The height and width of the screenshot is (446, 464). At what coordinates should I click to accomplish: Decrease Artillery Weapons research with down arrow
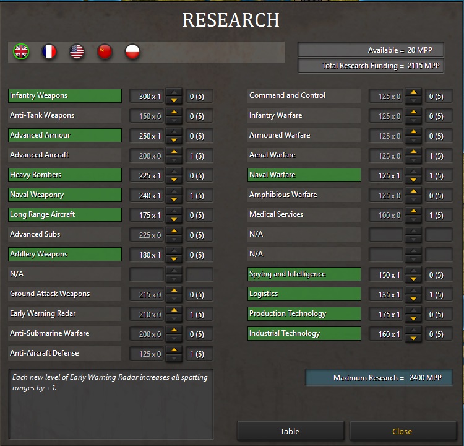[174, 260]
